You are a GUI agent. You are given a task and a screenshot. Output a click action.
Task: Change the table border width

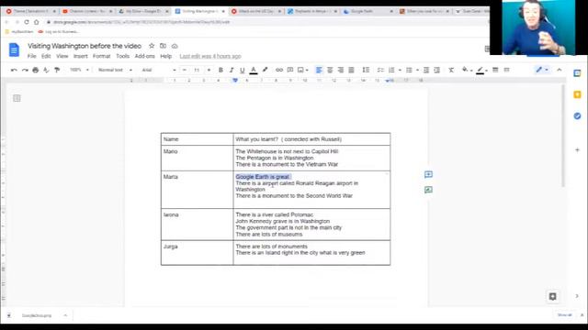coord(495,70)
